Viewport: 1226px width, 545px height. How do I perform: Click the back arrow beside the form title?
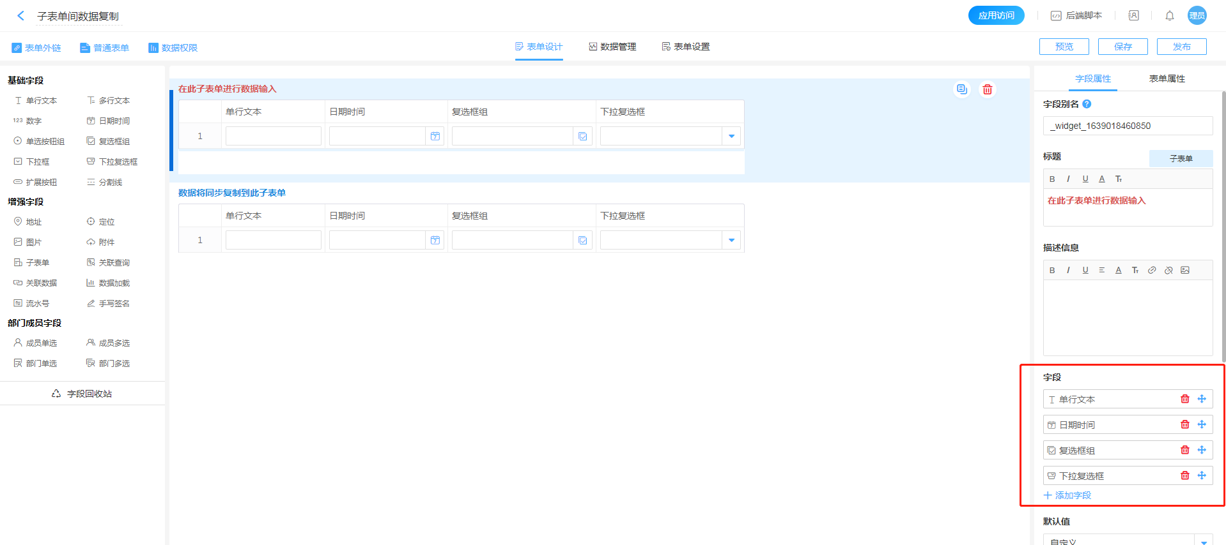(x=20, y=16)
